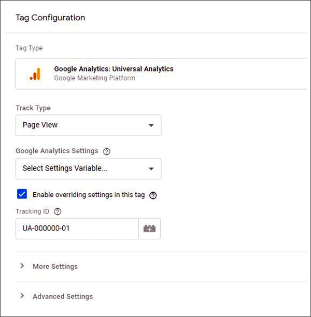311x317 pixels.
Task: Open the Page View track type dropdown
Action: (x=89, y=125)
